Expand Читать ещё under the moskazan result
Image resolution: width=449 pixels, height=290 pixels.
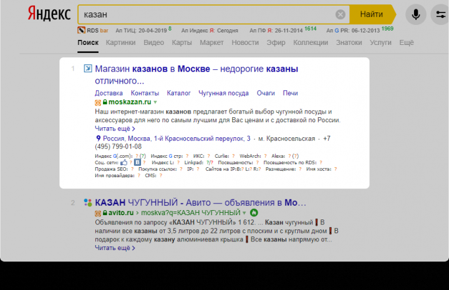115,129
